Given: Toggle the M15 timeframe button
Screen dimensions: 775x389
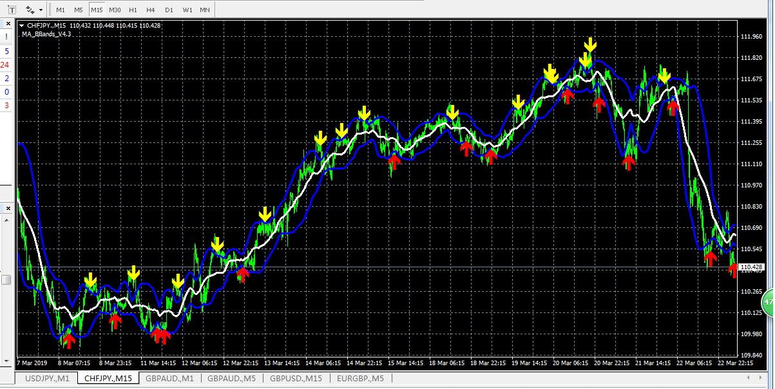Looking at the screenshot, I should coord(97,10).
